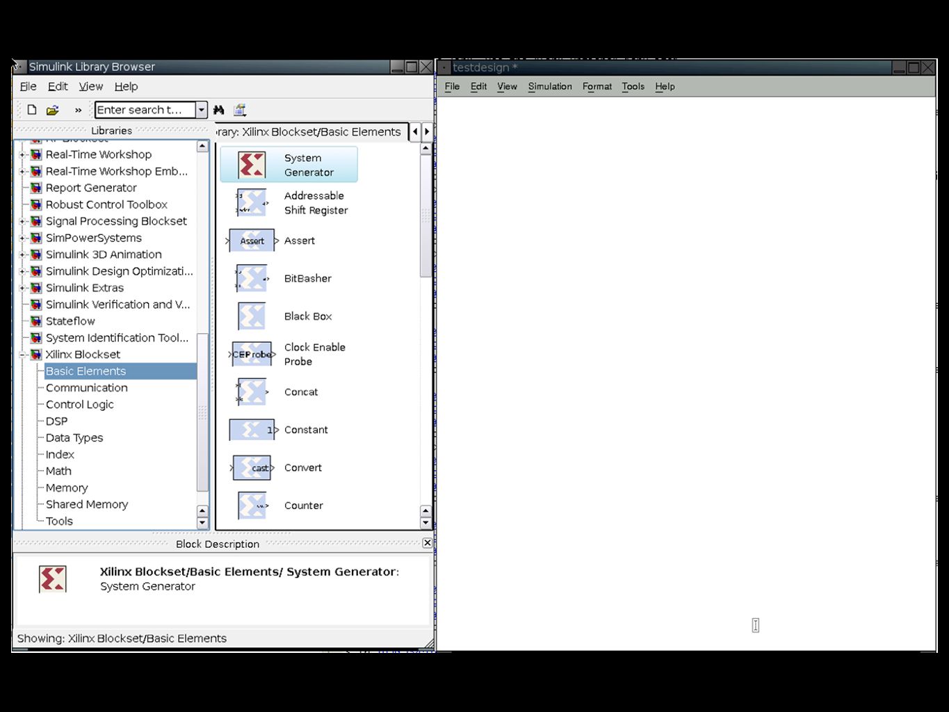The height and width of the screenshot is (712, 949).
Task: Expand the Simulink Design Optimization node
Action: 22,271
